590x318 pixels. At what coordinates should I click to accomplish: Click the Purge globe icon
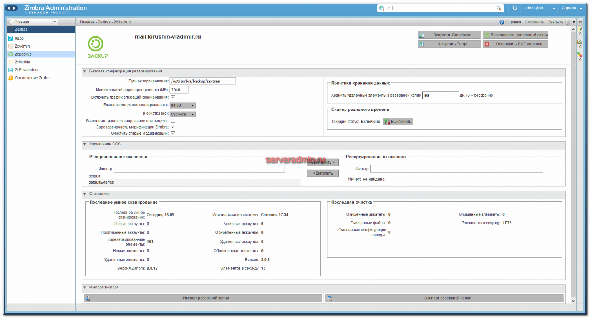(422, 44)
